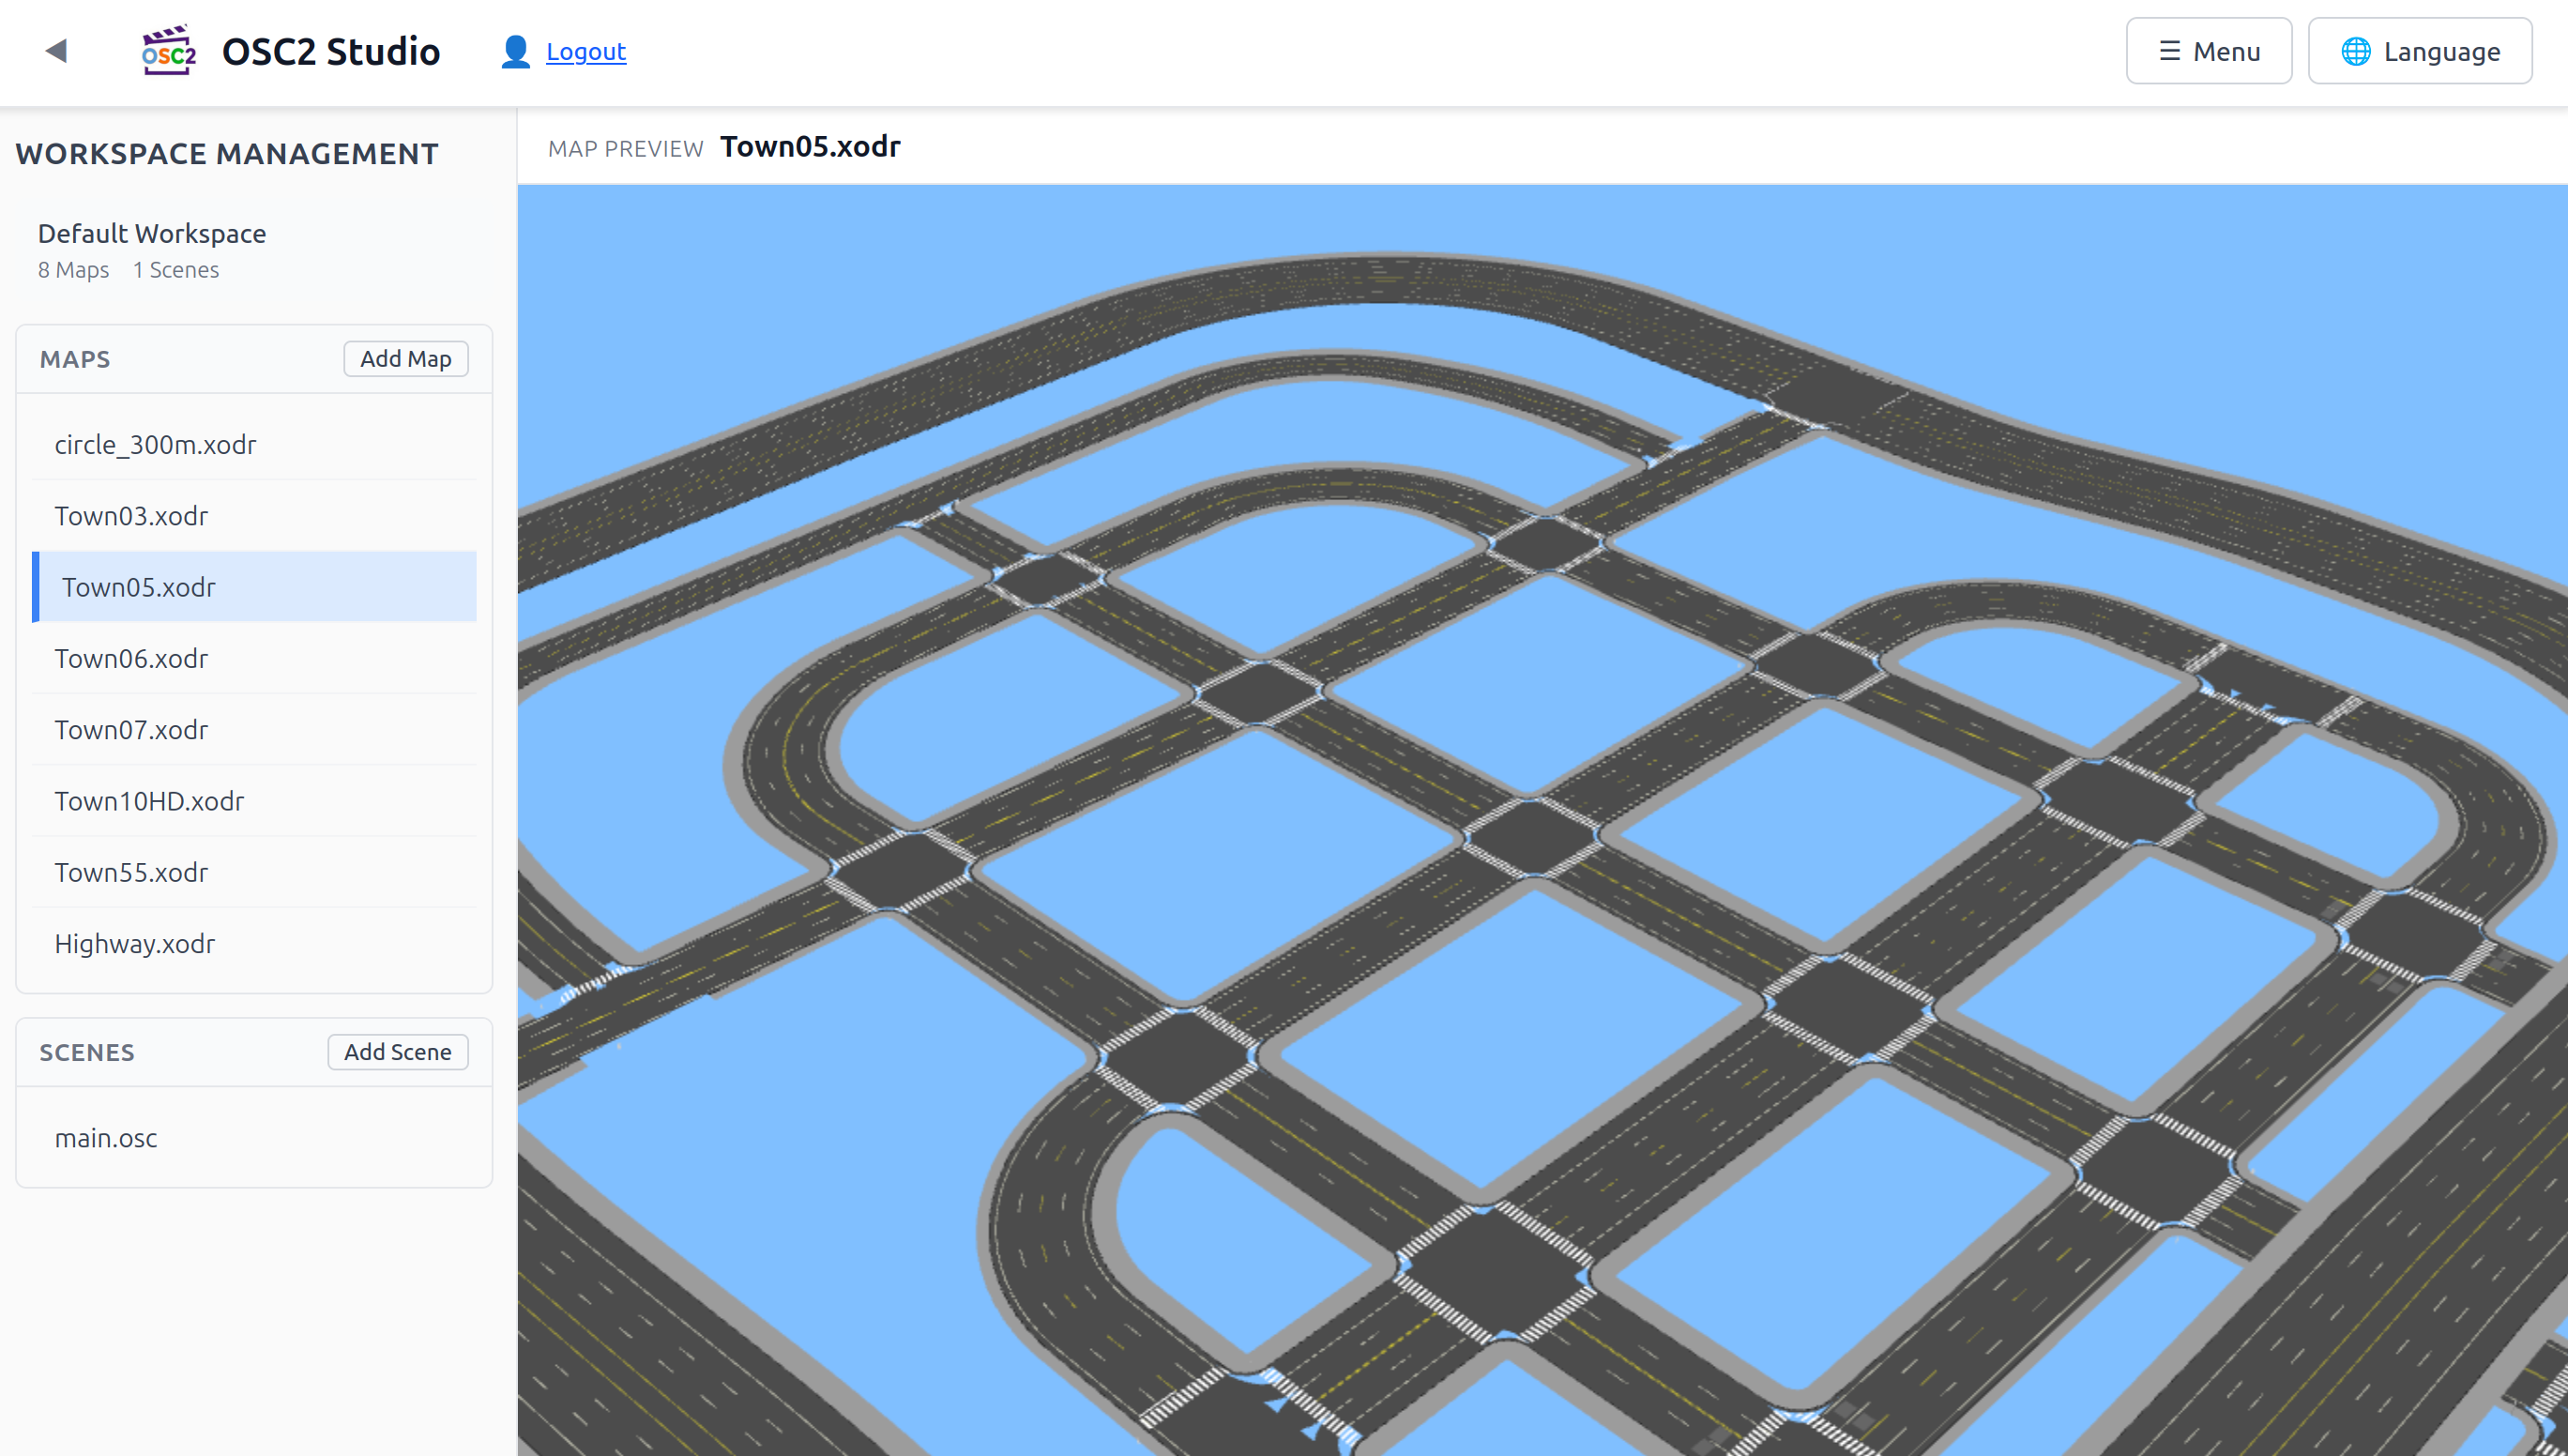The width and height of the screenshot is (2568, 1456).
Task: Open main.osc scene
Action: [x=254, y=1138]
